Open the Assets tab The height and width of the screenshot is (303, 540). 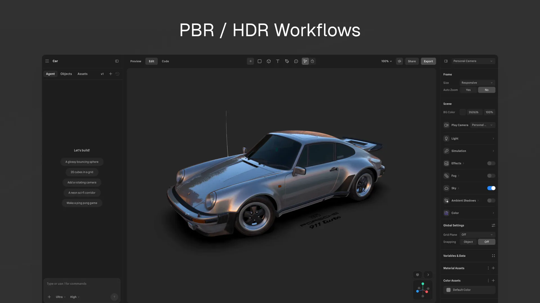point(83,74)
